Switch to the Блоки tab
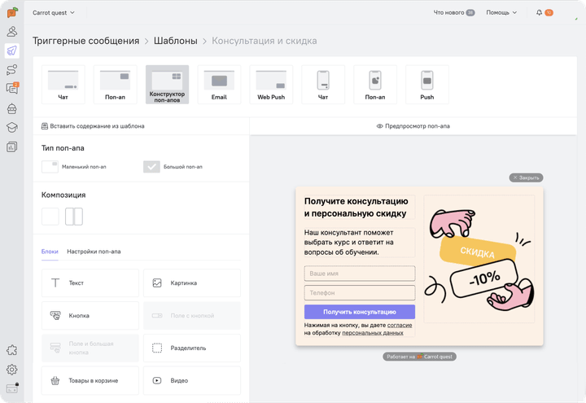Image resolution: width=586 pixels, height=403 pixels. click(x=50, y=252)
